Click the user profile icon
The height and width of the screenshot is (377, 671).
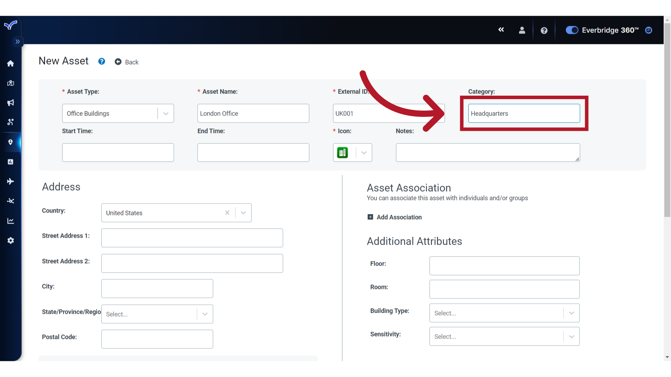(521, 30)
